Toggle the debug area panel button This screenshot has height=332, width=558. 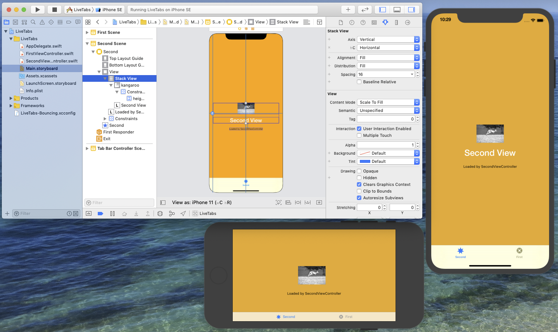(x=397, y=10)
